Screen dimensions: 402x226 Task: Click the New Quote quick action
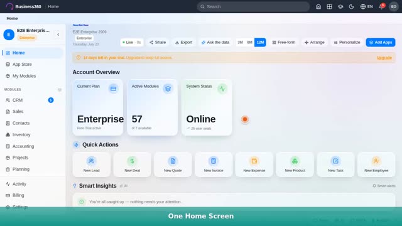(x=173, y=164)
